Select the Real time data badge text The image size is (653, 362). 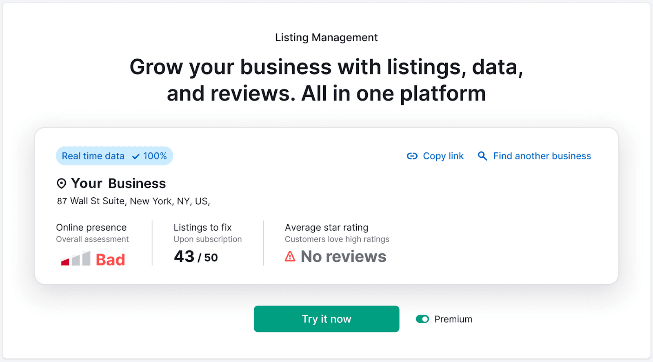point(93,156)
